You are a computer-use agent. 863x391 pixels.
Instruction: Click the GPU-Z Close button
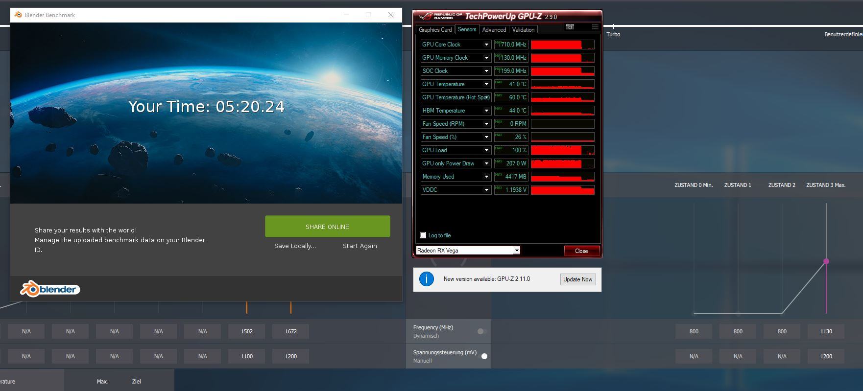pos(581,251)
